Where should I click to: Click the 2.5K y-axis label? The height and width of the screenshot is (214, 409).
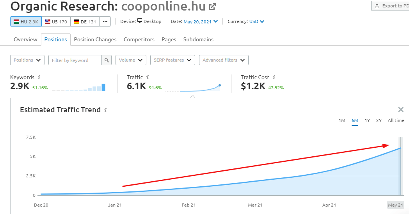pyautogui.click(x=31, y=176)
